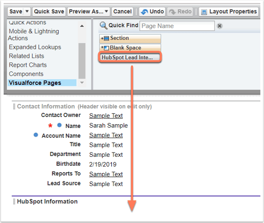
Task: Click the Layout Properties icon
Action: pos(204,12)
